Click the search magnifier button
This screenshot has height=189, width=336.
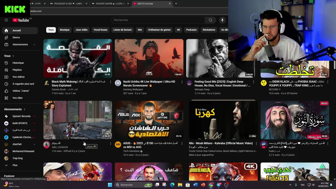point(211,20)
